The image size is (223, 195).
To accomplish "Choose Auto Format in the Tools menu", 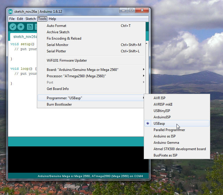I will [x=56, y=26].
